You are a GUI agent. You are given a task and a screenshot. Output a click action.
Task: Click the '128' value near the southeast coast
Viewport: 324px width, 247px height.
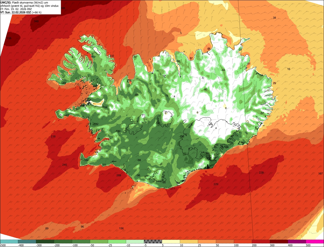(226, 147)
